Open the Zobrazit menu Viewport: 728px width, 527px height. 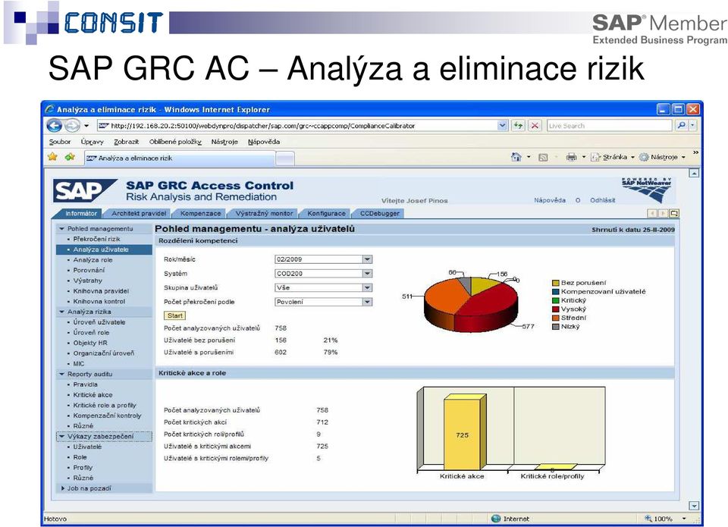[127, 142]
